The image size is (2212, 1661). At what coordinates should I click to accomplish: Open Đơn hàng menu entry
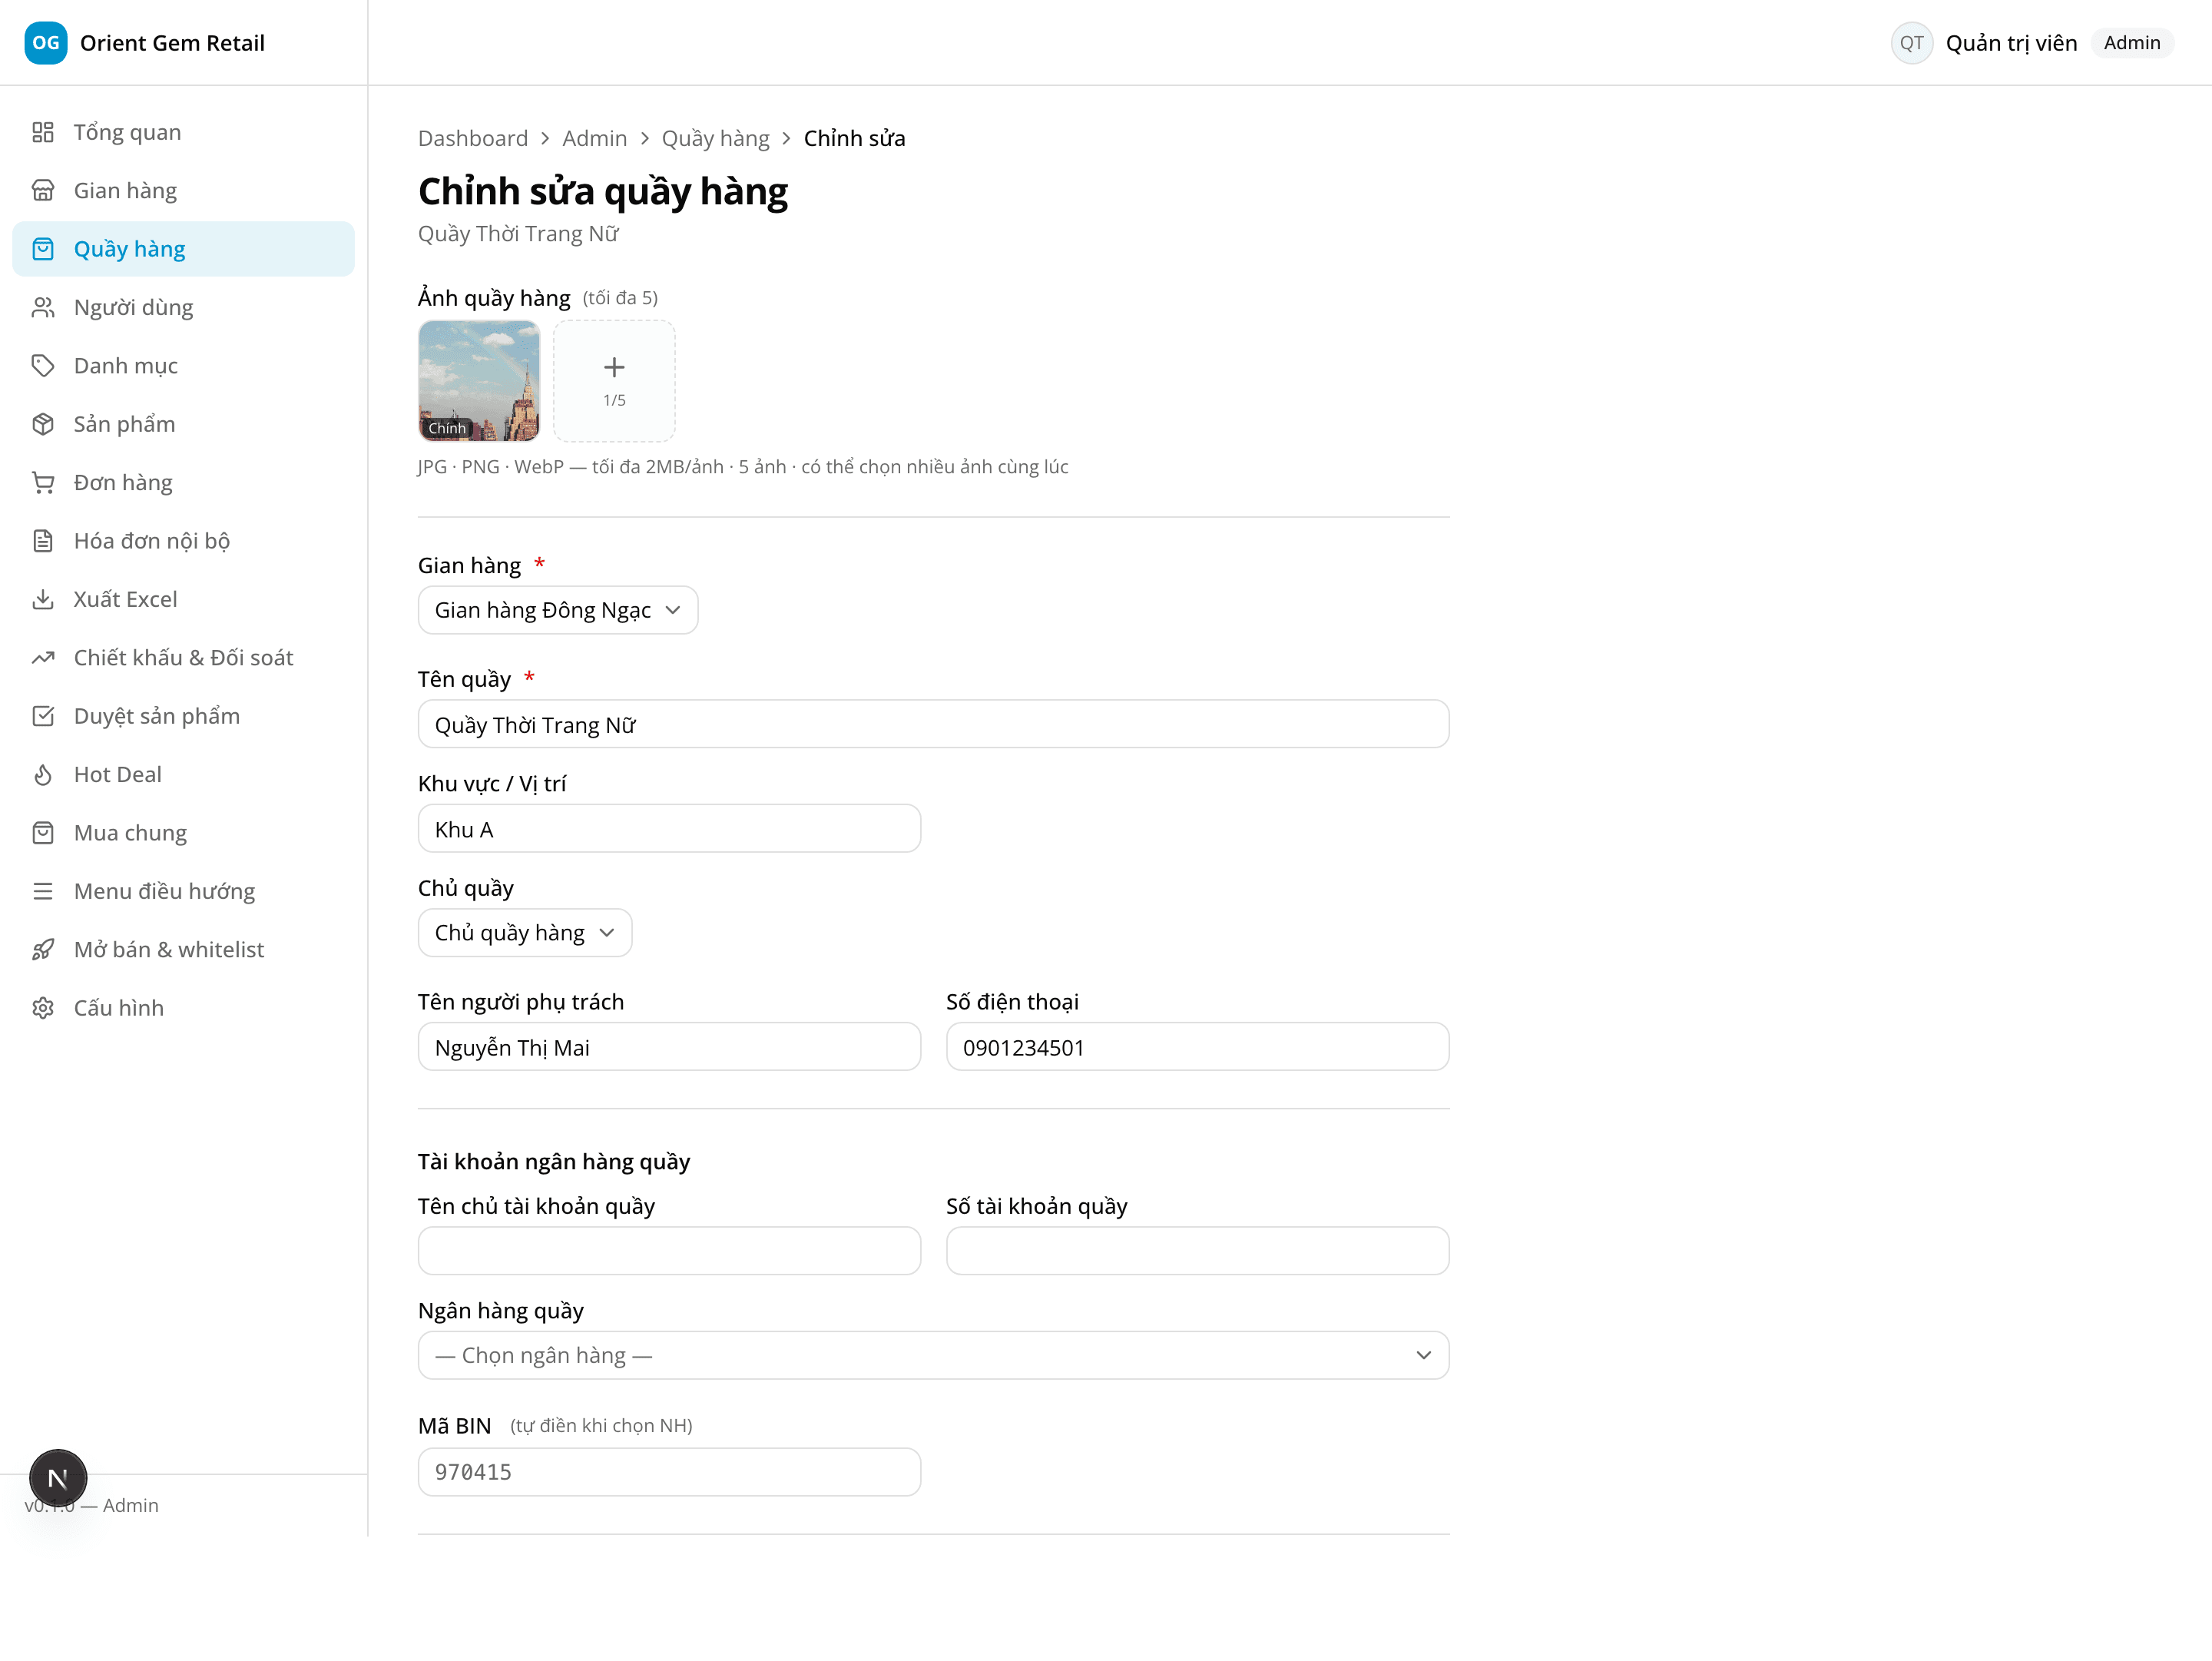coord(183,482)
